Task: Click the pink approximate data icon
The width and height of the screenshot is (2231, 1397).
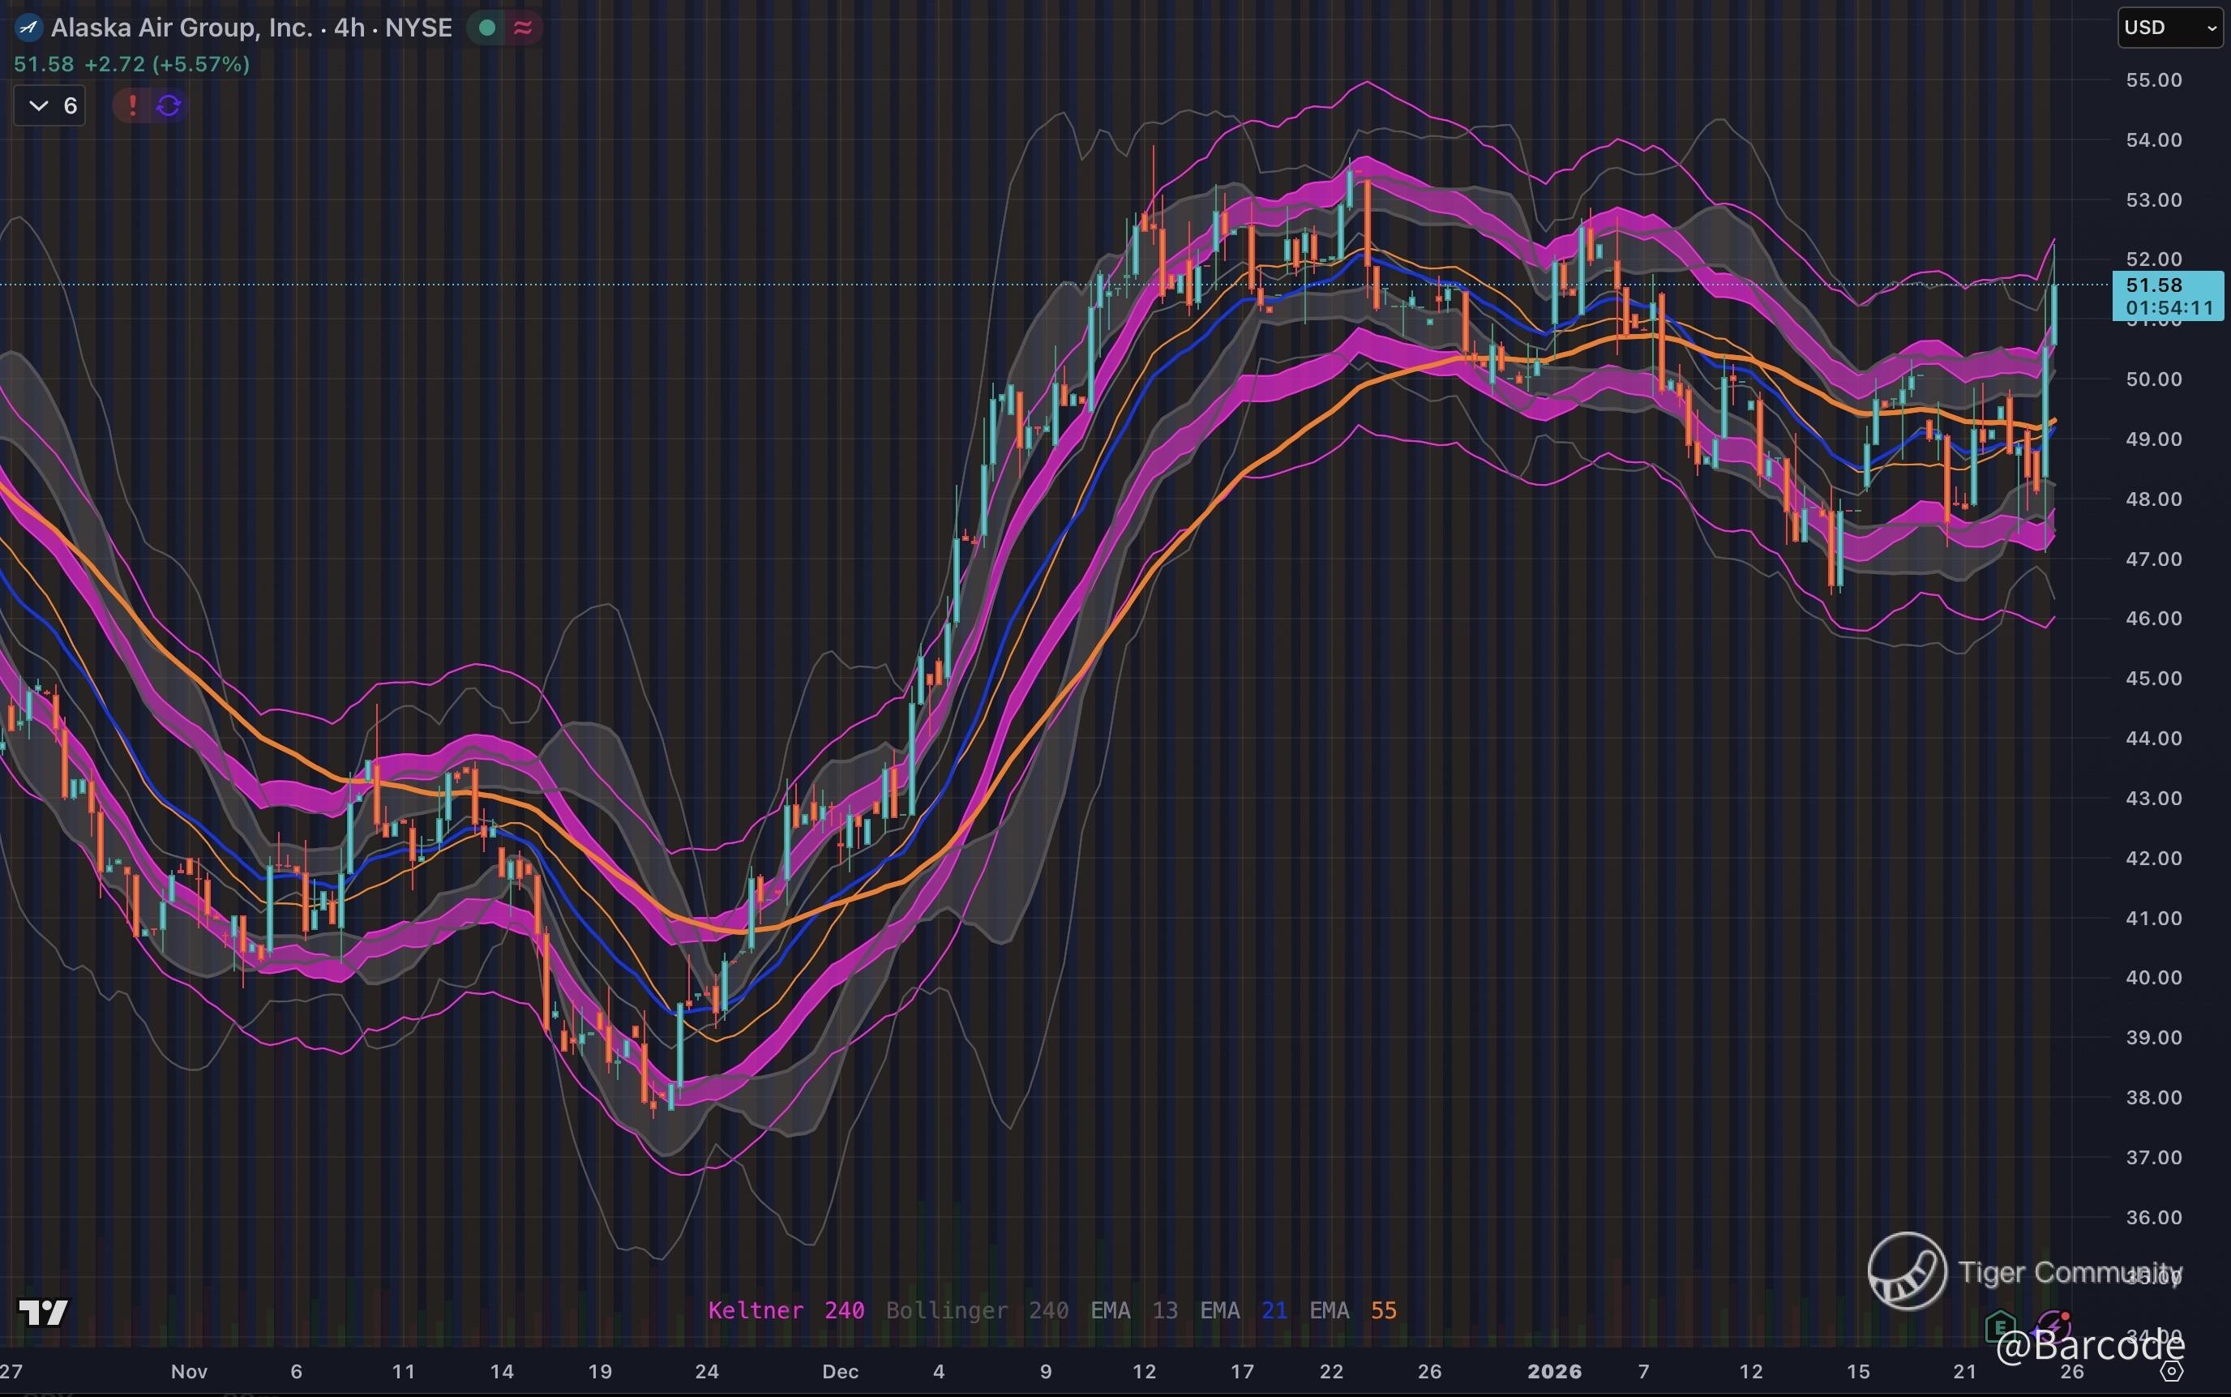Action: click(523, 28)
